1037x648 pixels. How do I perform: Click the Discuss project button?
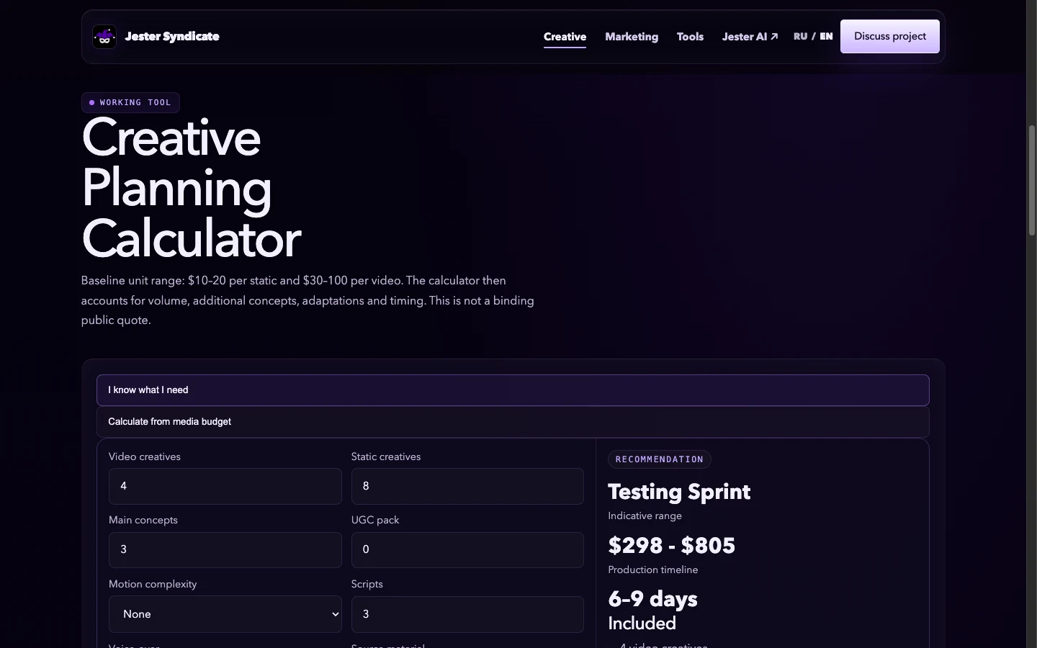890,36
